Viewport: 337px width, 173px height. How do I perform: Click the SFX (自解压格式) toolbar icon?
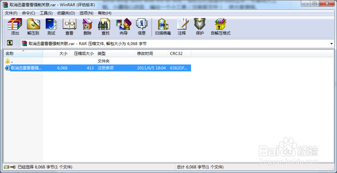pyautogui.click(x=221, y=26)
